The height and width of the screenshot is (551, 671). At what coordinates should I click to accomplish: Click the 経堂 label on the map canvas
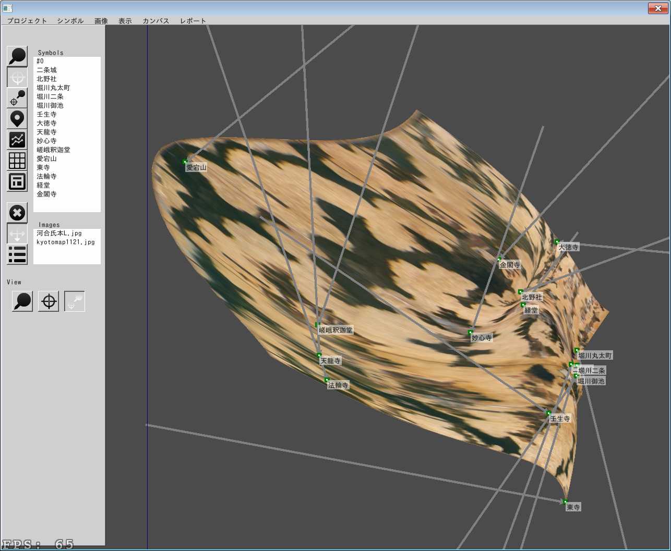[x=531, y=310]
